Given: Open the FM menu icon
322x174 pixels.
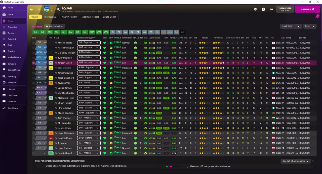Looking at the screenshot, I should [x=271, y=9].
